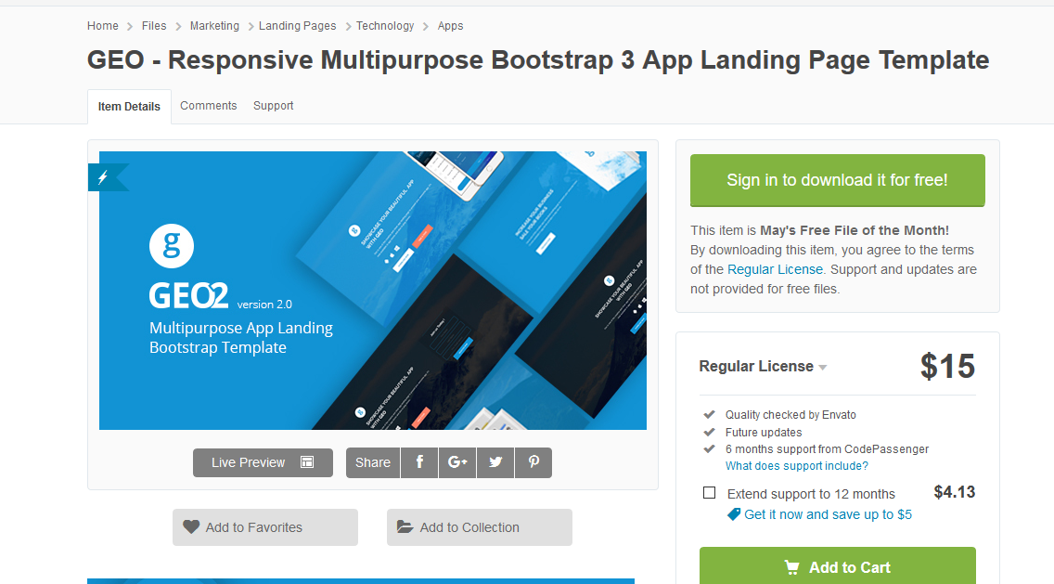Click the $15 price text
The width and height of the screenshot is (1054, 584).
click(x=947, y=367)
